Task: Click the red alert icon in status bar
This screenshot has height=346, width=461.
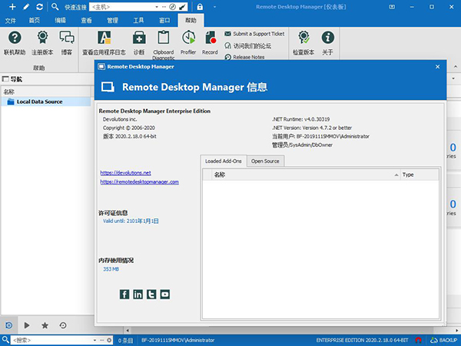Action: (x=419, y=340)
